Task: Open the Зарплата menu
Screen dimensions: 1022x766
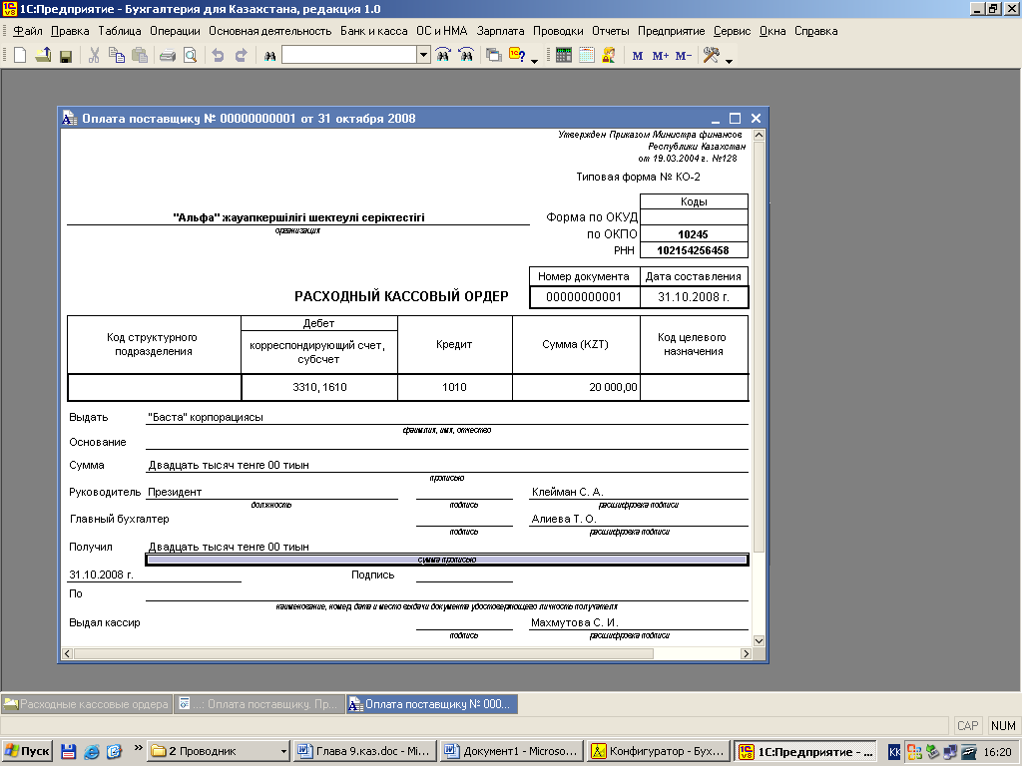Action: [x=500, y=31]
